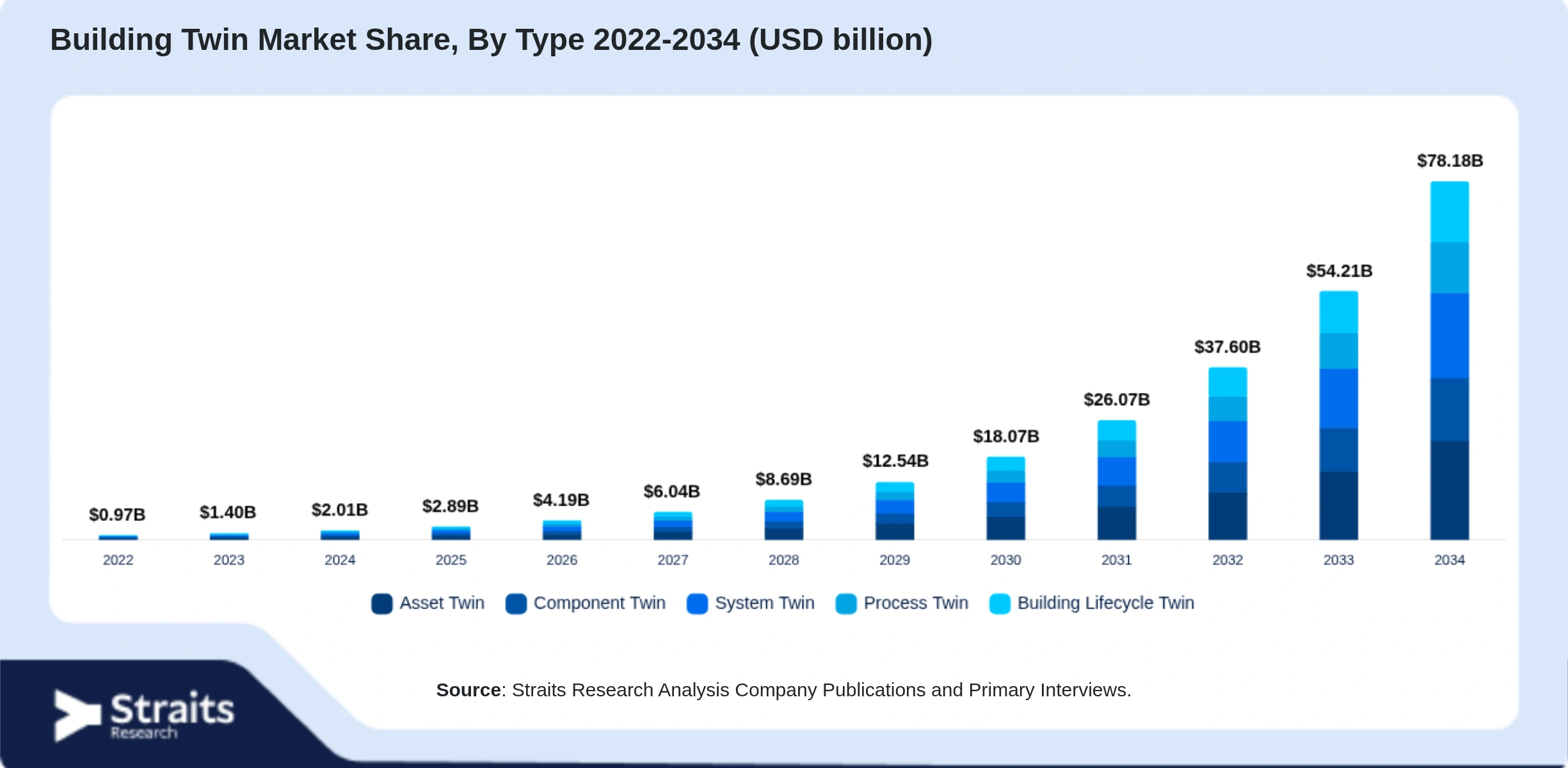Screen dimensions: 1568x768
Task: Select the 2034 stacked bar
Action: tap(1450, 360)
